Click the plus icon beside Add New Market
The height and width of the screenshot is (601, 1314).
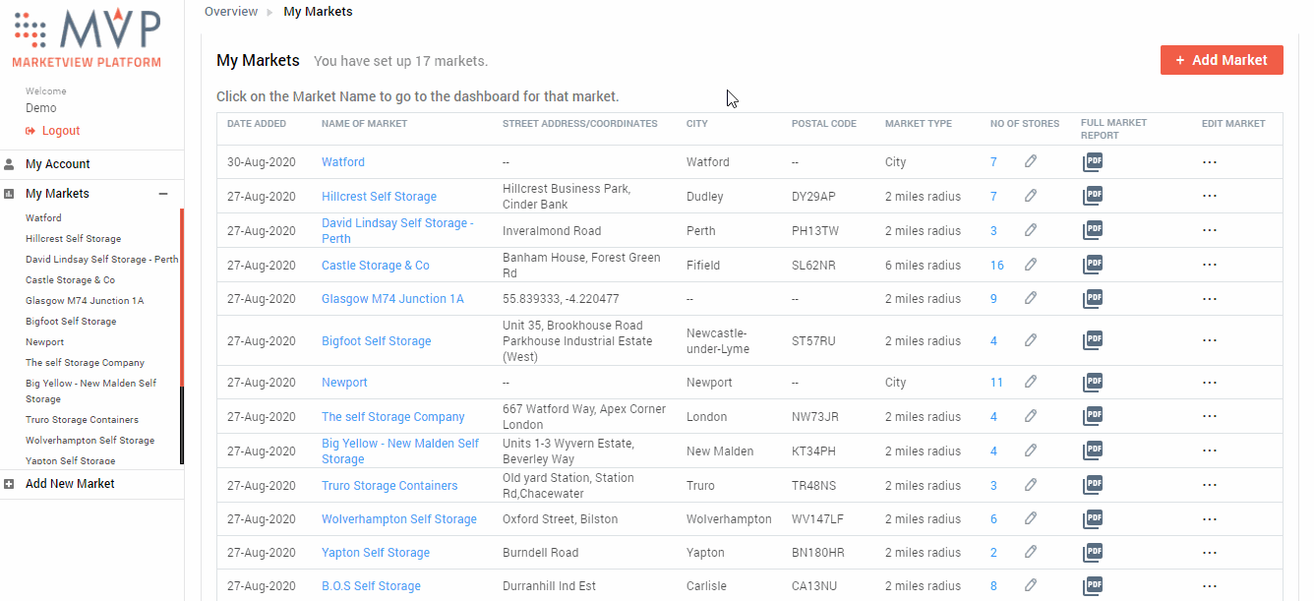coord(9,484)
